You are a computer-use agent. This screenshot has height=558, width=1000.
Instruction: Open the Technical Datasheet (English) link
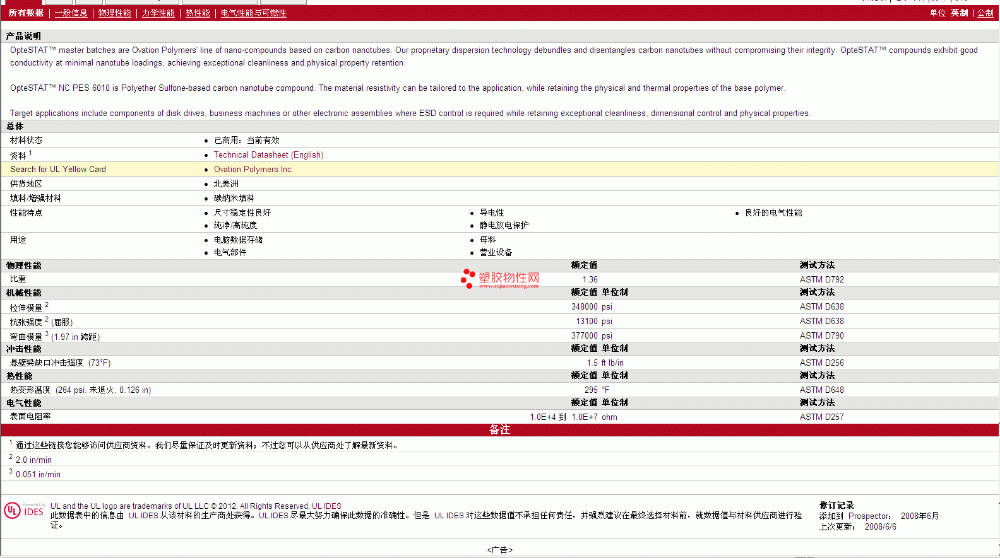pyautogui.click(x=268, y=154)
